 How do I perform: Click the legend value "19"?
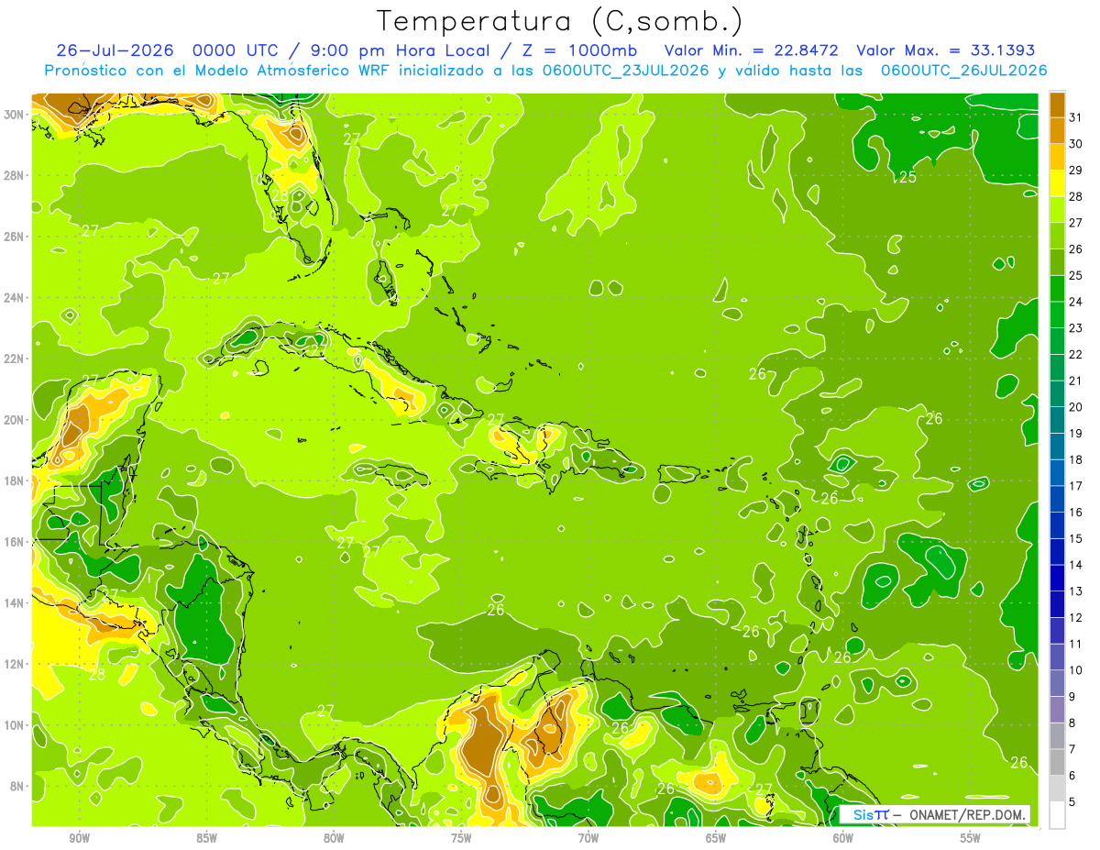pos(1076,434)
